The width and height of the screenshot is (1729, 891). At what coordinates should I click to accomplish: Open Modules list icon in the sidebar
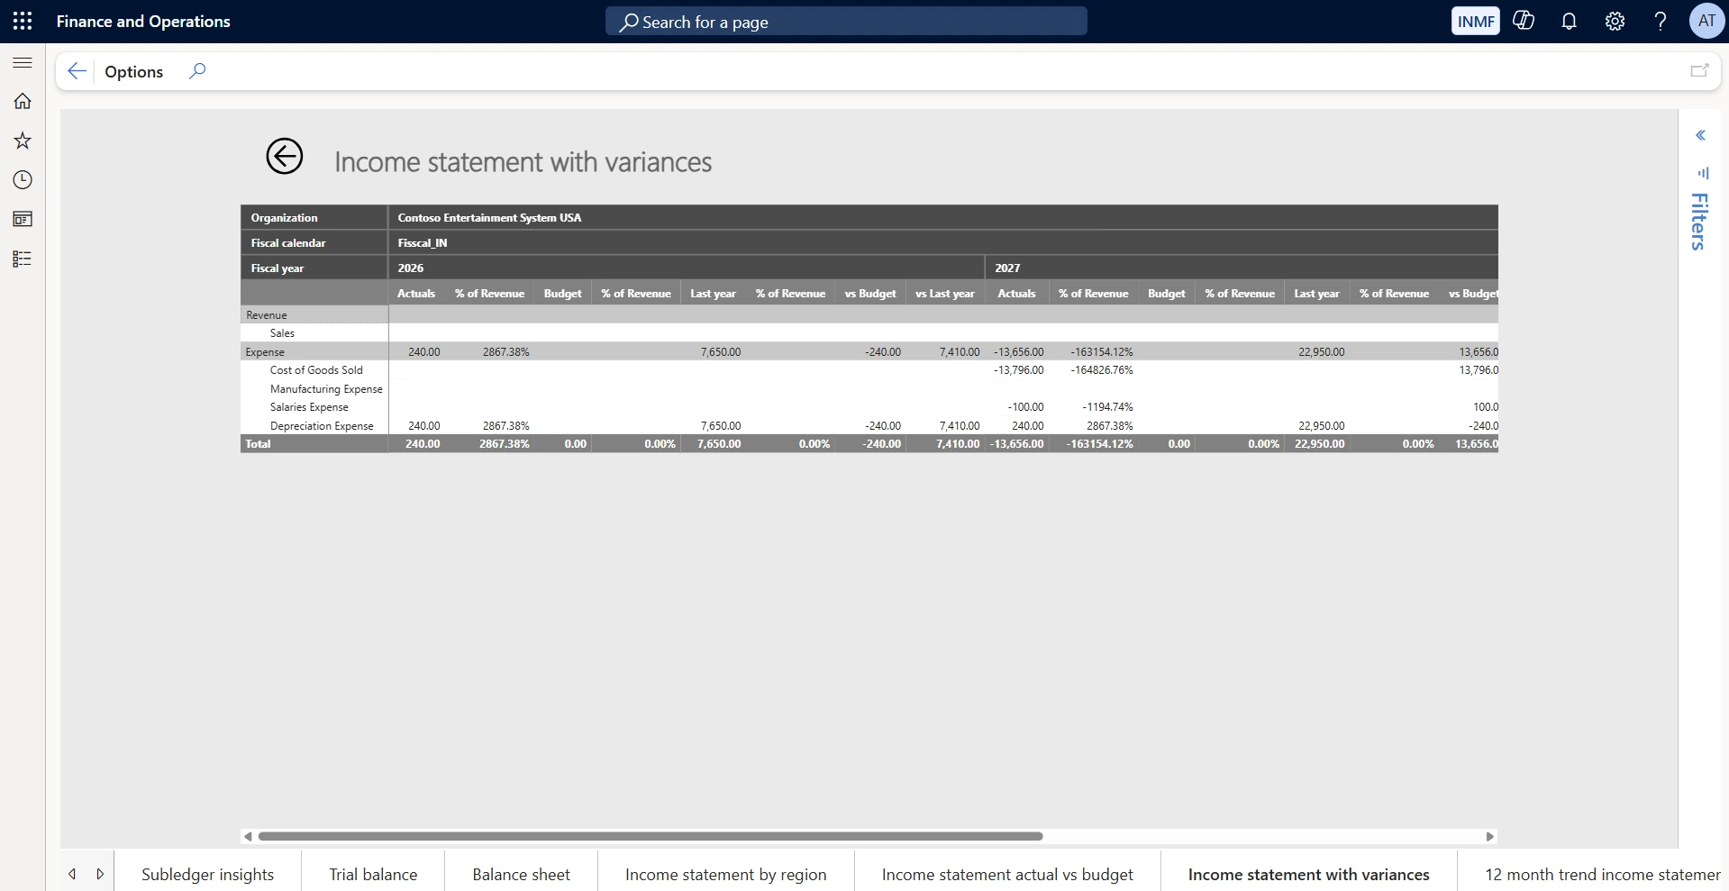coord(23,259)
